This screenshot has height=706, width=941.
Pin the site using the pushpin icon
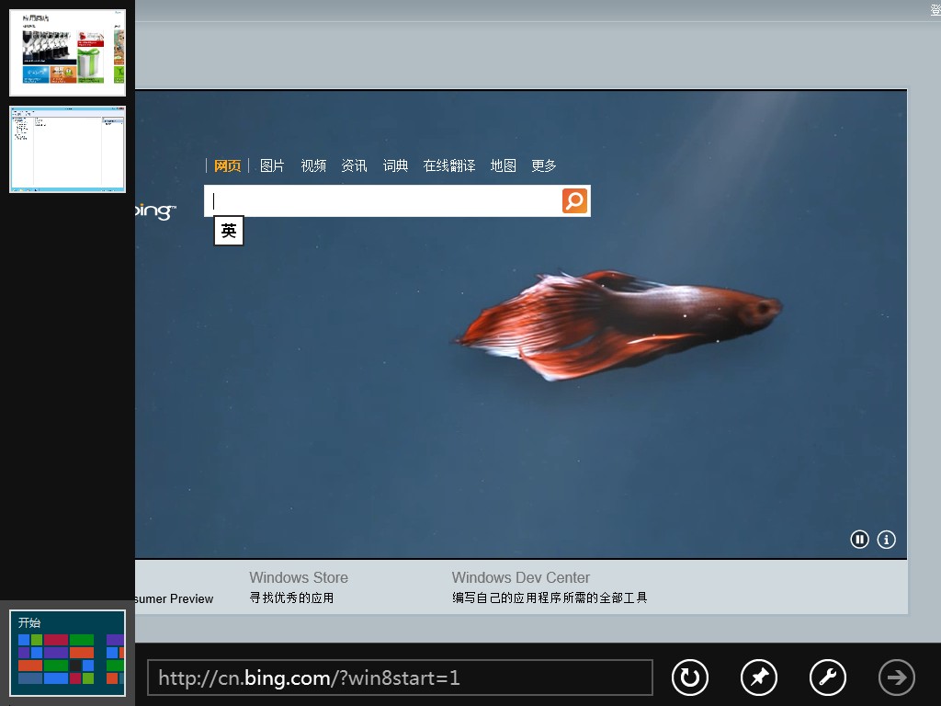(758, 678)
